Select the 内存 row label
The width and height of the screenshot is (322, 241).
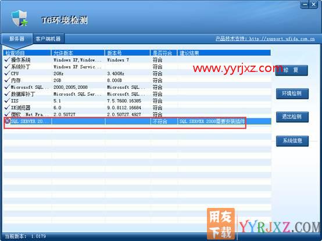(x=16, y=80)
